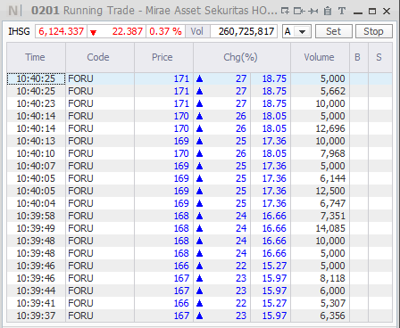
Task: Minimize the Running Trade window
Action: pos(358,12)
